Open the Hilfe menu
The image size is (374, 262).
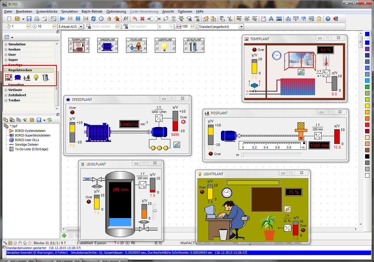[200, 11]
